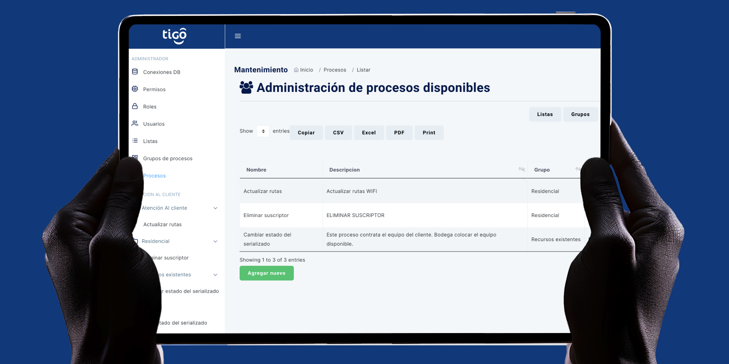Screen dimensions: 729x364
Task: Select 'Actualizar rutas WIFI' description cell
Action: pos(425,192)
